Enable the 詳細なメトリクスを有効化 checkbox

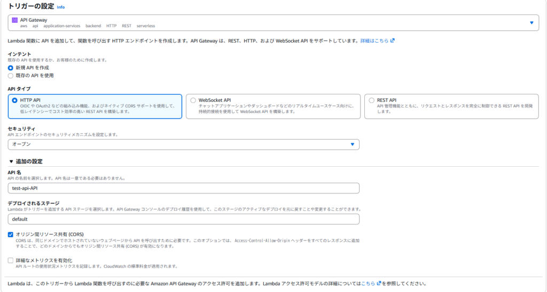click(x=11, y=261)
